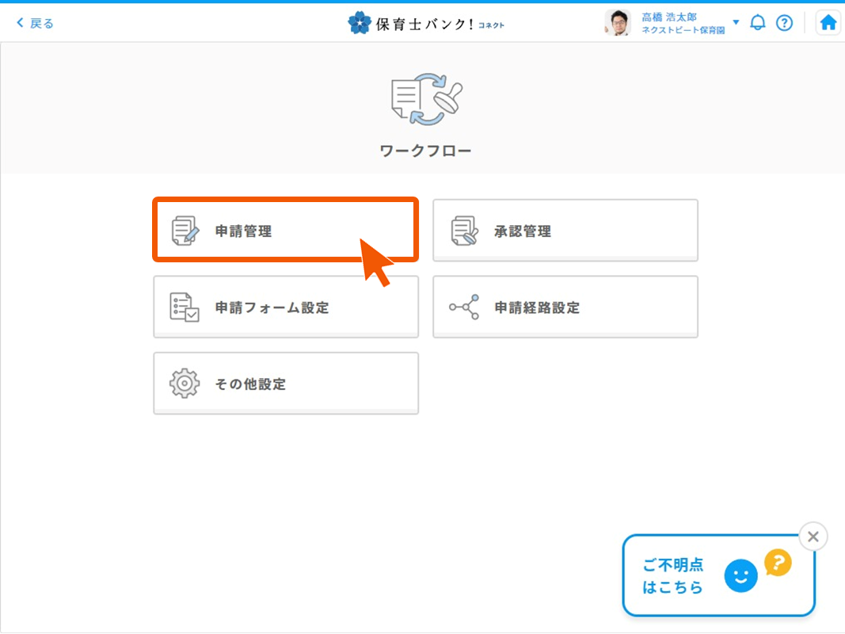The height and width of the screenshot is (634, 845).
Task: Click the pencil document icon for 申請管理
Action: click(x=185, y=231)
